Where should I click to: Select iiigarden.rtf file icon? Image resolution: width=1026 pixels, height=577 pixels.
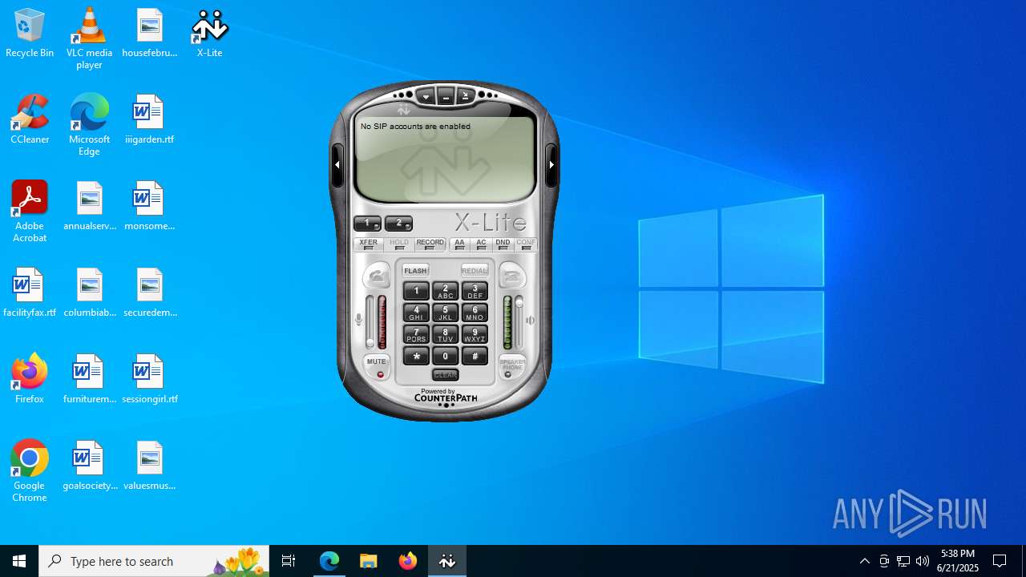(149, 120)
